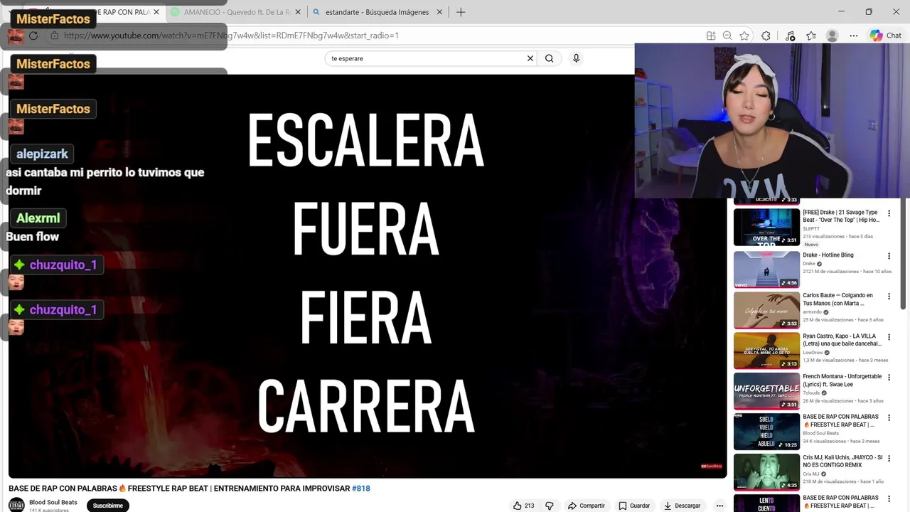This screenshot has width=910, height=512.
Task: Open the Favorites list icon
Action: coord(811,36)
